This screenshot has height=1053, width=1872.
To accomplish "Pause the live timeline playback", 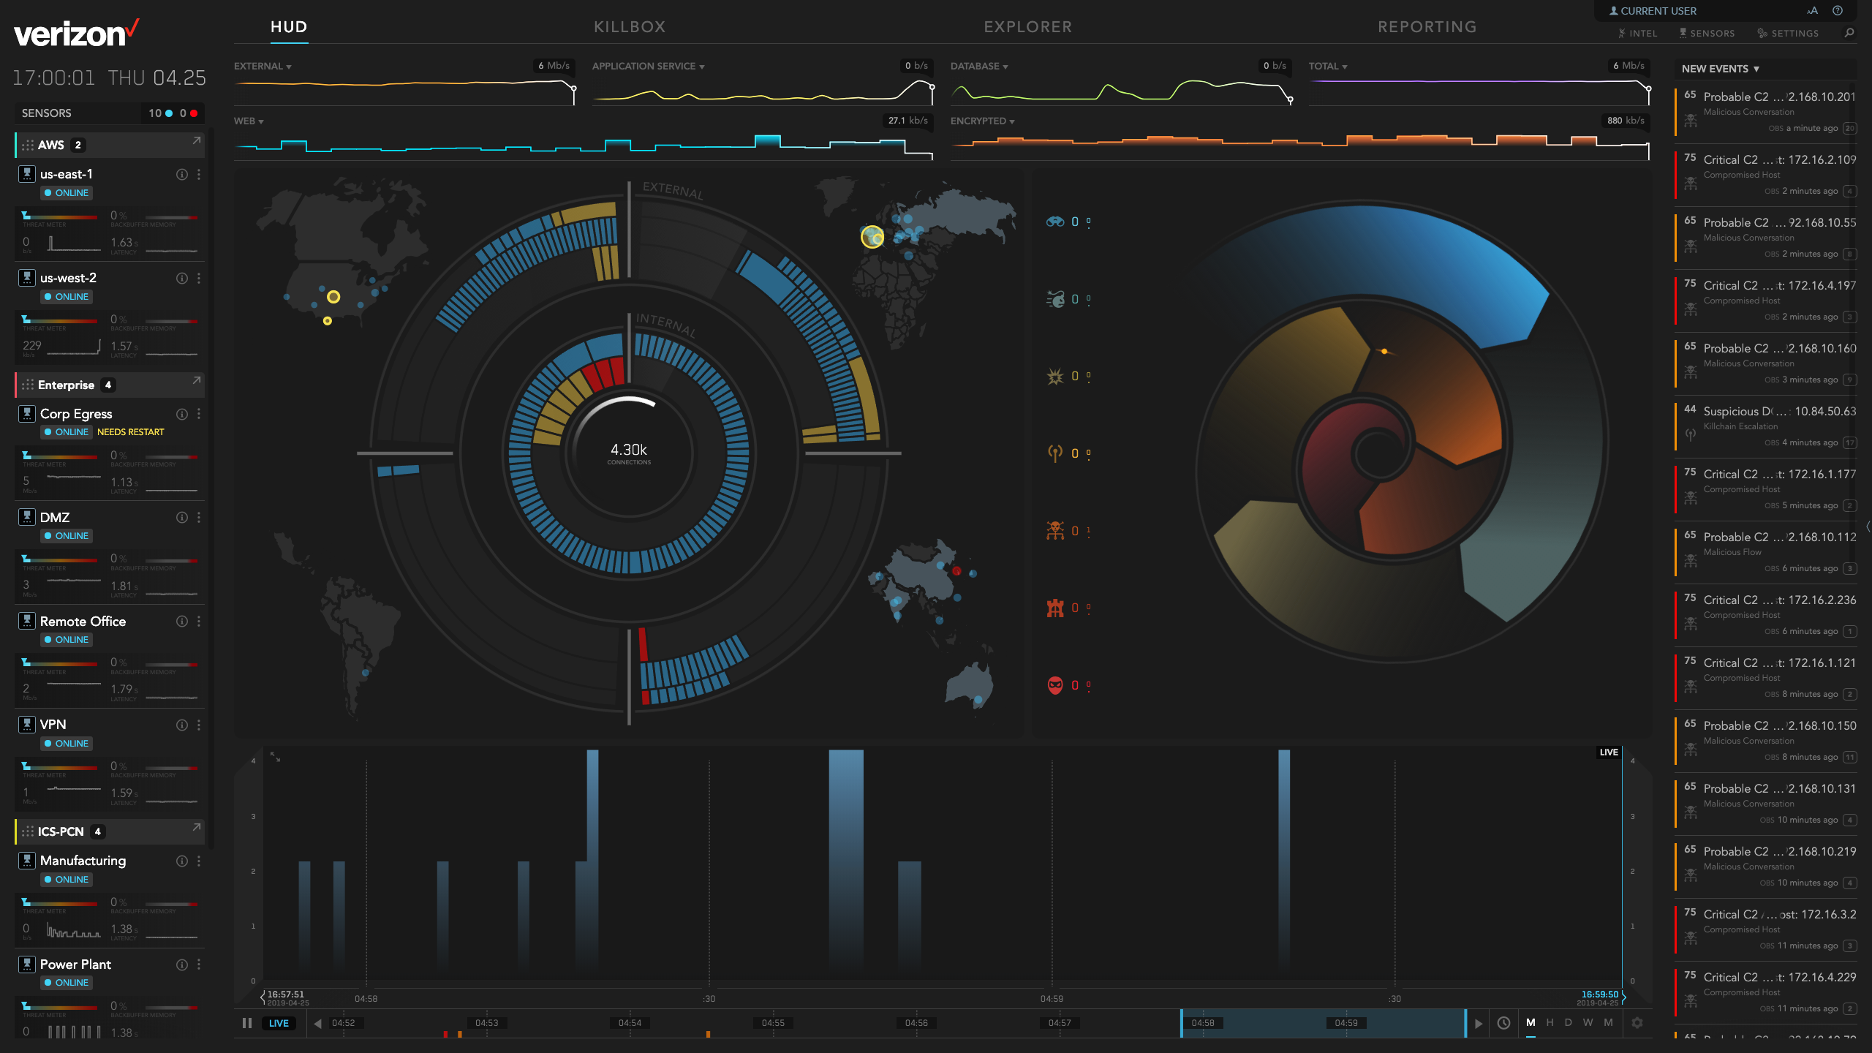I will pos(247,1023).
